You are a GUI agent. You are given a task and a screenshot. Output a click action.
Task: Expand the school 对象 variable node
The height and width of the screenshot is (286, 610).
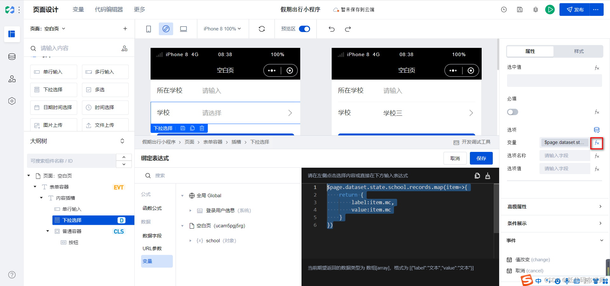(190, 241)
